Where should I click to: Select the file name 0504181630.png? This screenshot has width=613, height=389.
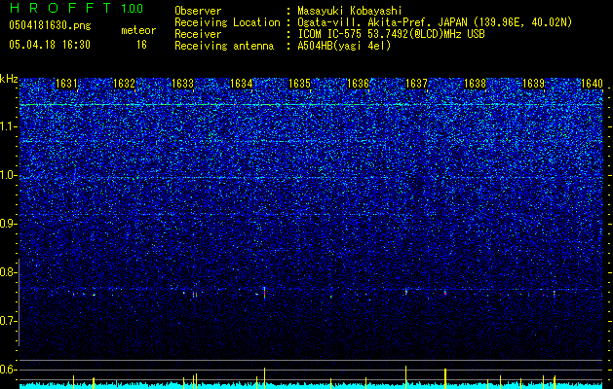50,26
